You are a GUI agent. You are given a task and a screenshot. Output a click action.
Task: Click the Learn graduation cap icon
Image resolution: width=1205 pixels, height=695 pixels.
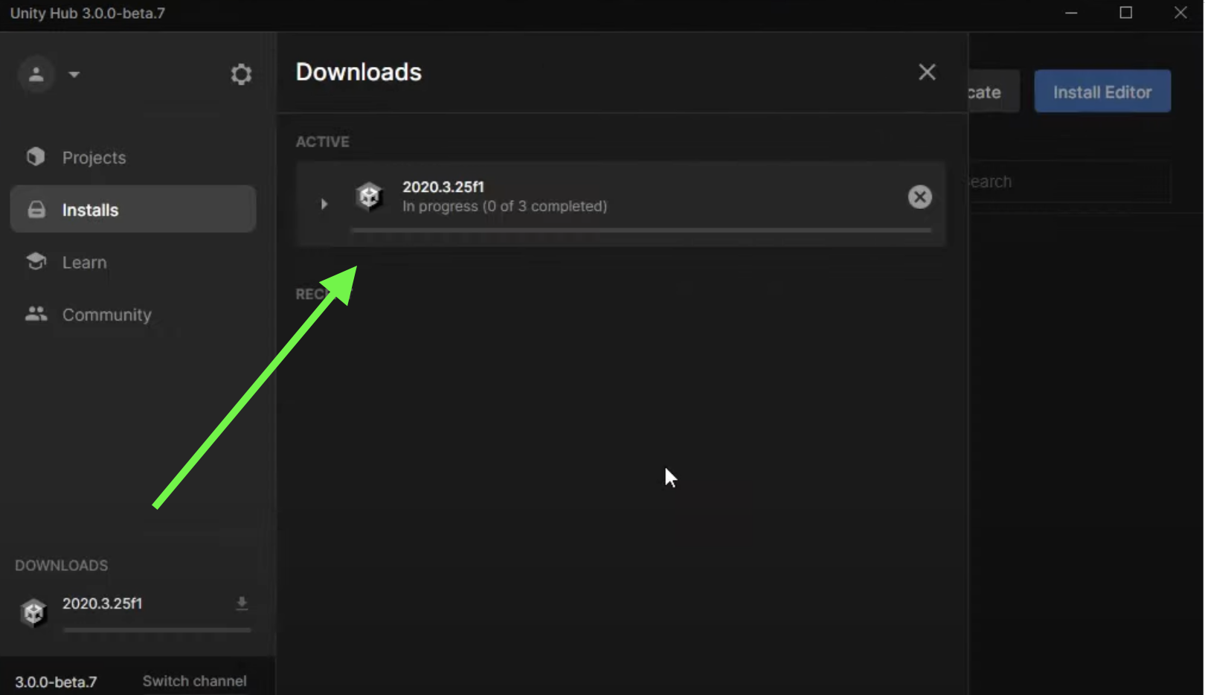(x=36, y=261)
